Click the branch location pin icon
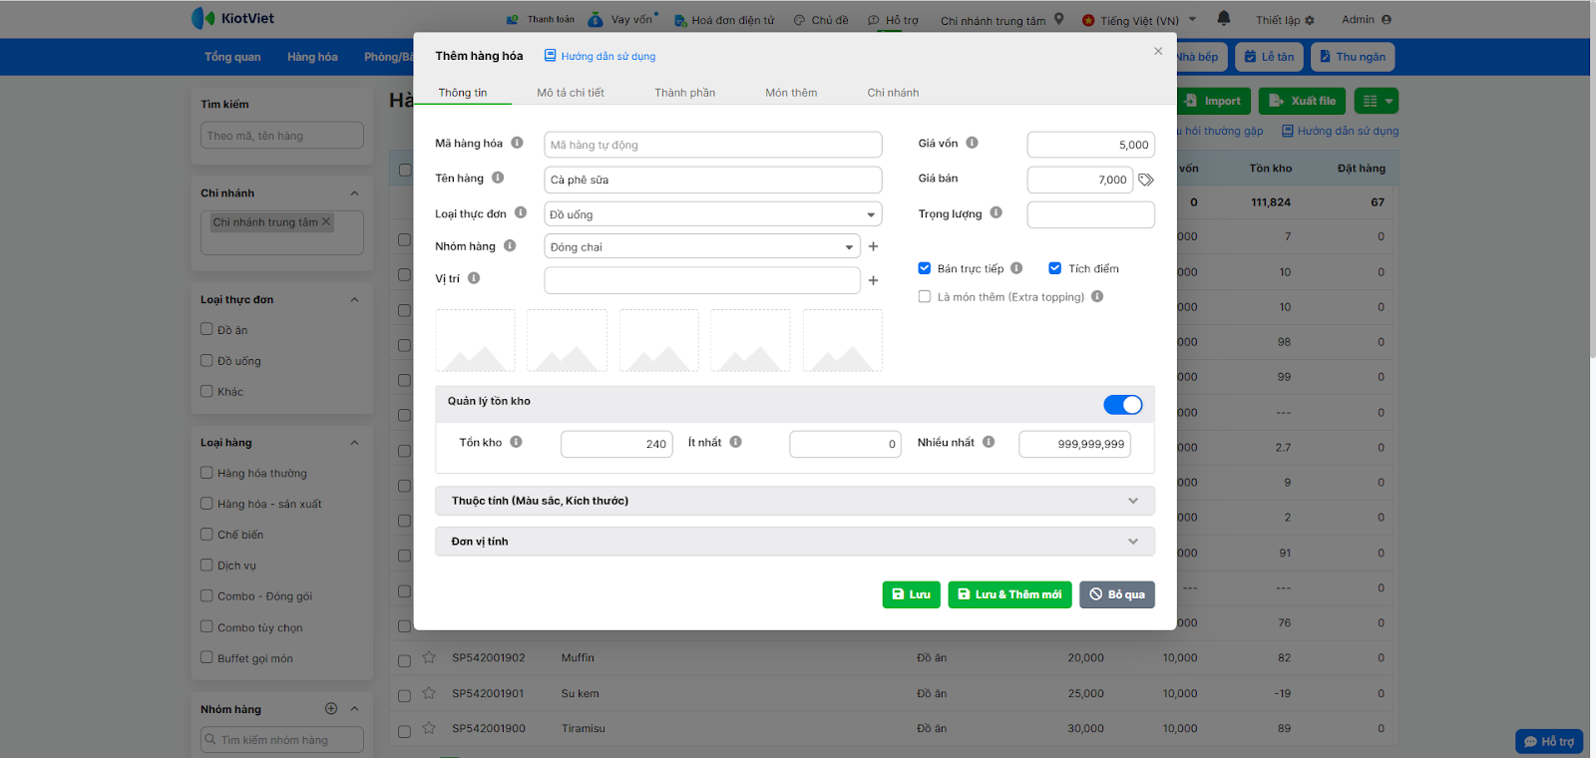Screen dimensions: 1596x758 point(1059,19)
